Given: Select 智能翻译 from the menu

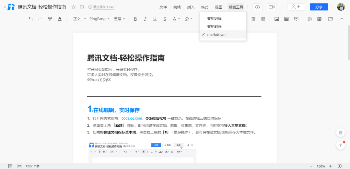Looking at the screenshot, I should (x=223, y=26).
